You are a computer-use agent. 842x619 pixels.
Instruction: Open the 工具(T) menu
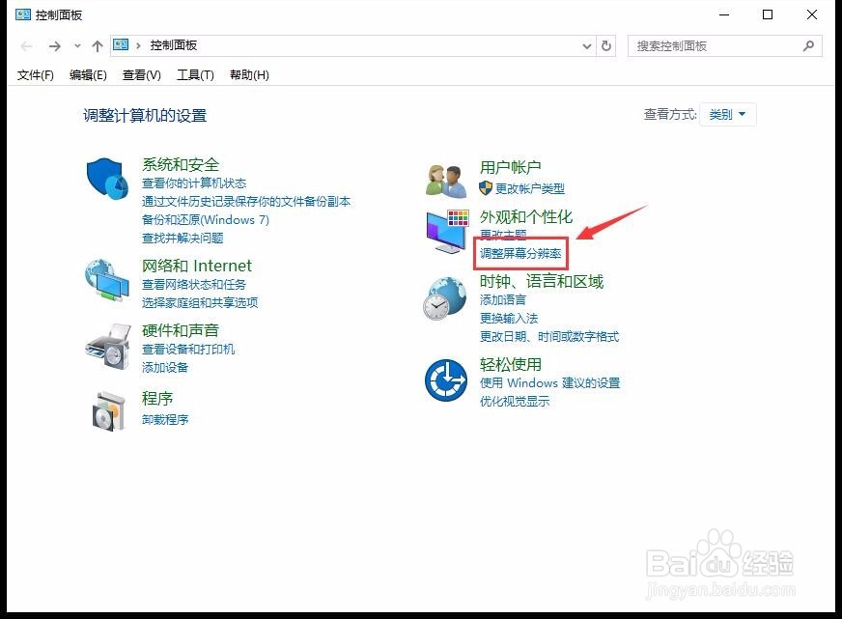pos(195,74)
